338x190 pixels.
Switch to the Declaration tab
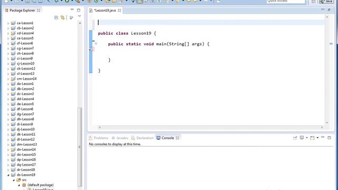tap(143, 138)
